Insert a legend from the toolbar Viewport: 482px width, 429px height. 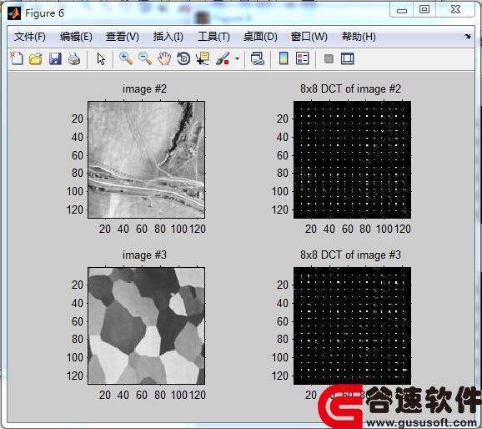[303, 58]
